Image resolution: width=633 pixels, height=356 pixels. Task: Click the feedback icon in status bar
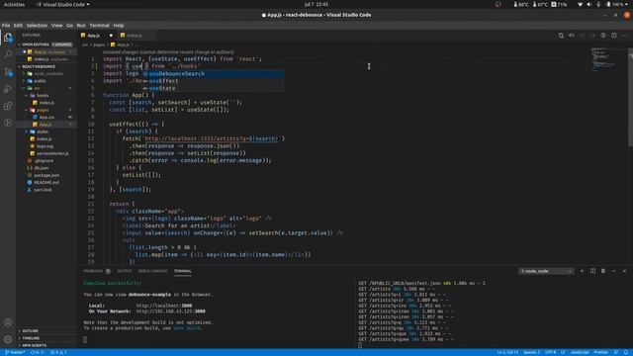click(616, 352)
